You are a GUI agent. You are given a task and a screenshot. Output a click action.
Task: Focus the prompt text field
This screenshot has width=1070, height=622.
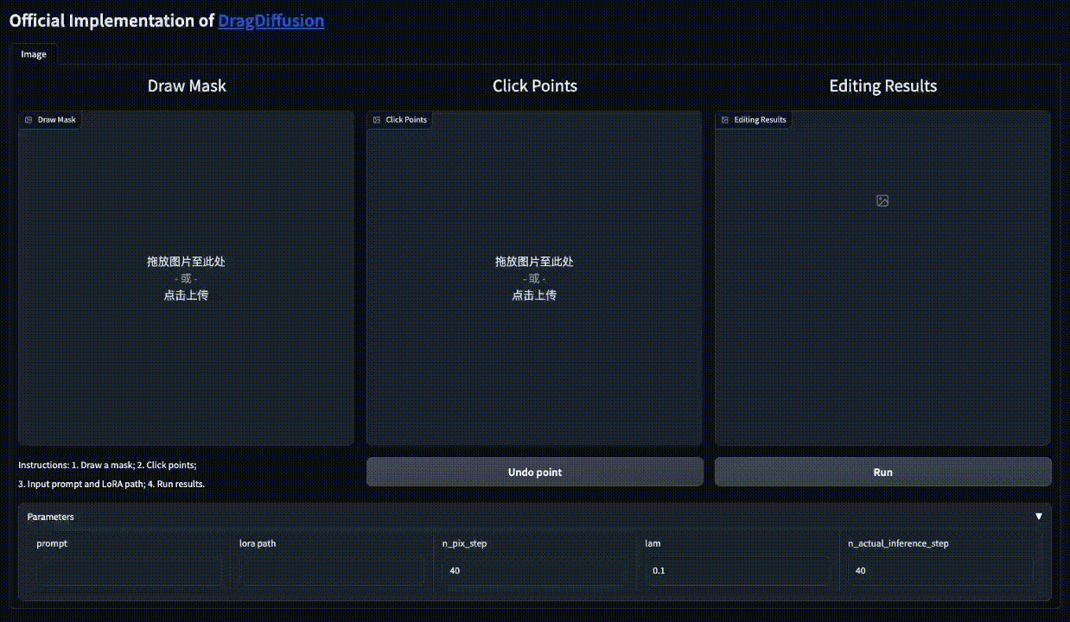pos(129,571)
